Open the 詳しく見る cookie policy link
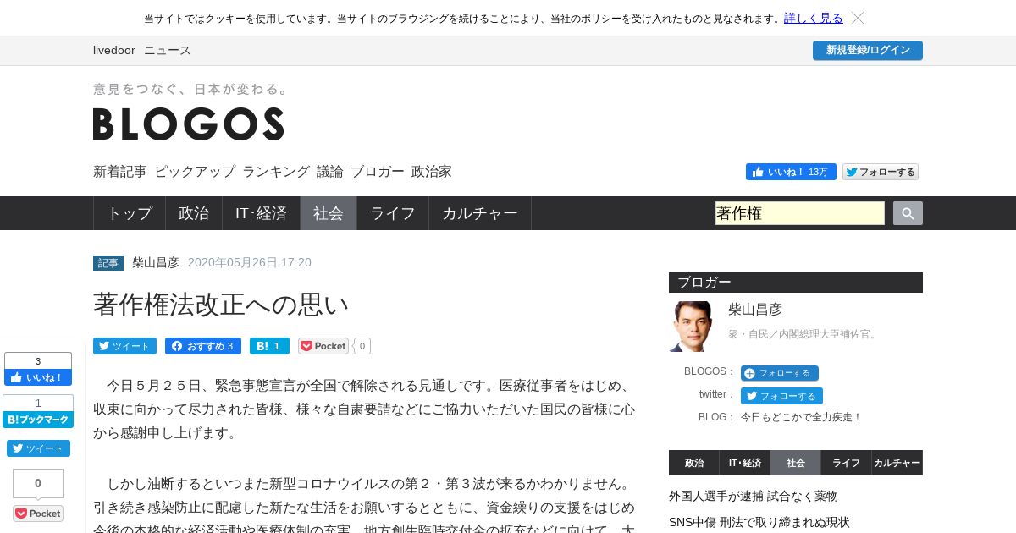The width and height of the screenshot is (1016, 533). (814, 18)
